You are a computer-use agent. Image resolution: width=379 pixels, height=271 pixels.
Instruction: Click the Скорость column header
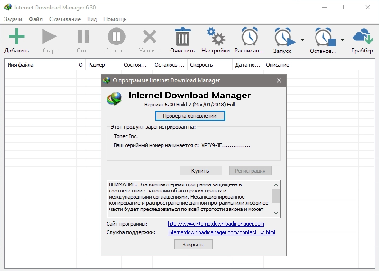(210, 65)
